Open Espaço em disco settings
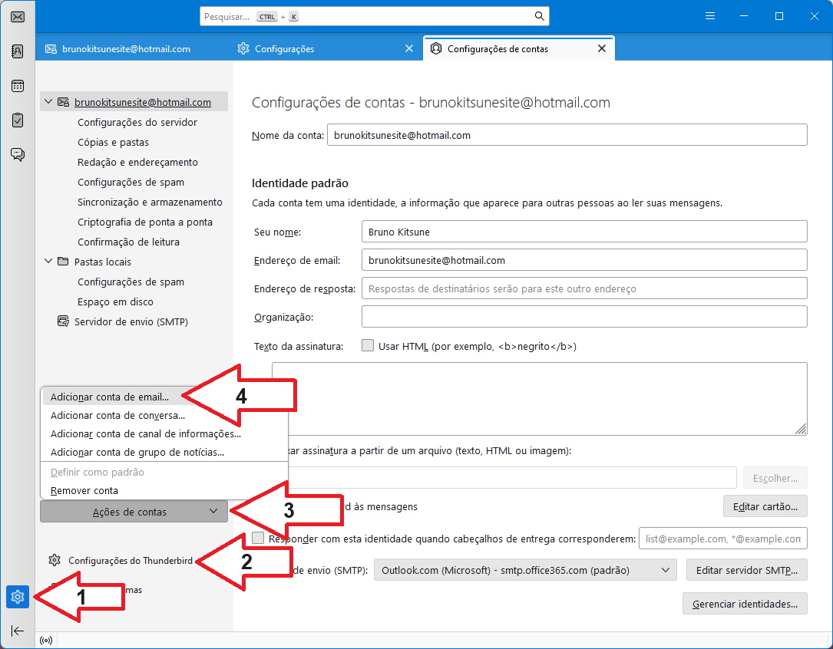Image resolution: width=833 pixels, height=649 pixels. coord(115,301)
